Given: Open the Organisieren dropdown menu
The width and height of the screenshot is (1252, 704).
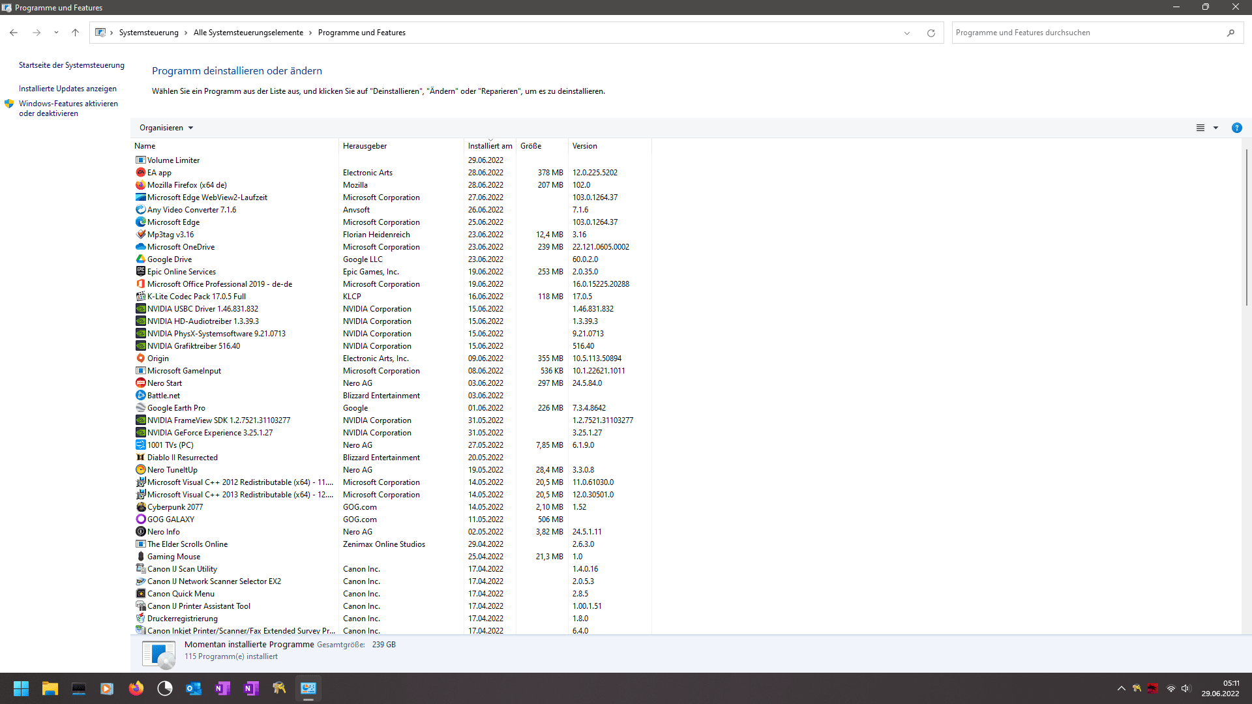Looking at the screenshot, I should point(166,128).
